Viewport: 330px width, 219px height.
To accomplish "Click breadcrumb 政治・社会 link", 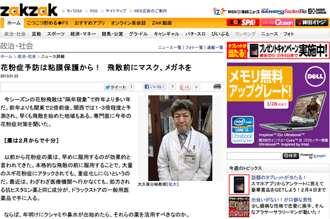I will [x=27, y=57].
